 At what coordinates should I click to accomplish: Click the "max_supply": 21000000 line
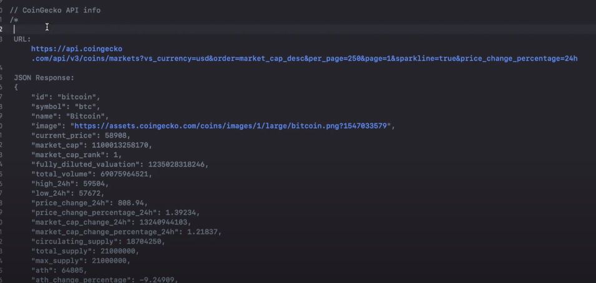(81, 261)
